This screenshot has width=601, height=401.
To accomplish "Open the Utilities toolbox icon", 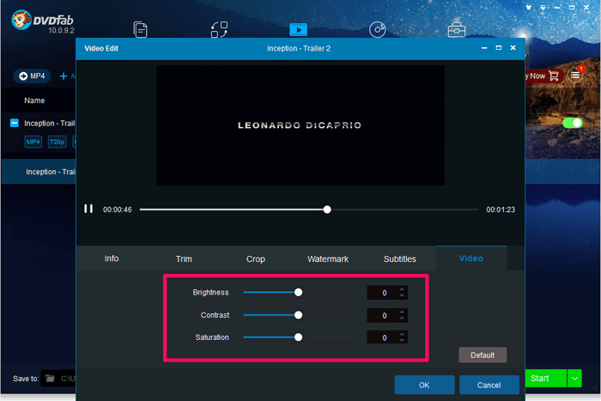I will (x=457, y=29).
